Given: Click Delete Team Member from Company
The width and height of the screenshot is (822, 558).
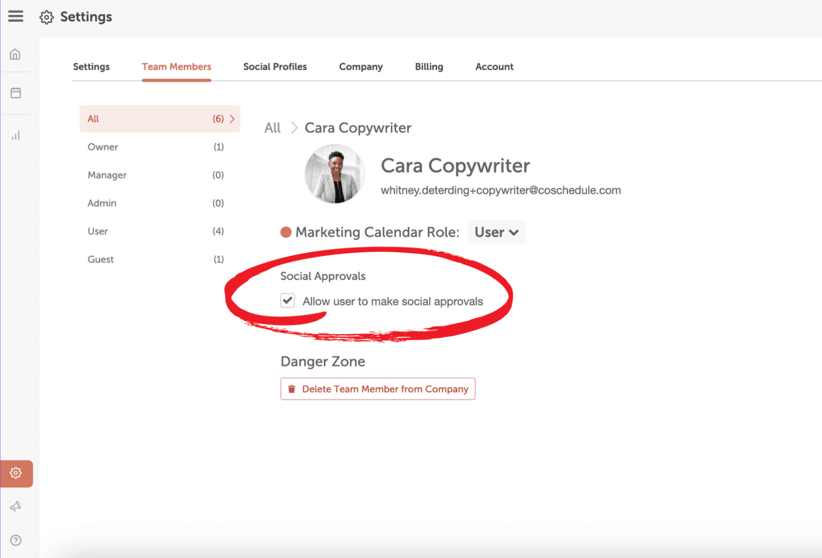Looking at the screenshot, I should [378, 389].
